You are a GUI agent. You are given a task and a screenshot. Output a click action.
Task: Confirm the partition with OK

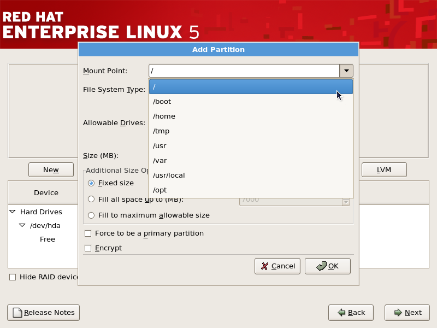point(327,266)
